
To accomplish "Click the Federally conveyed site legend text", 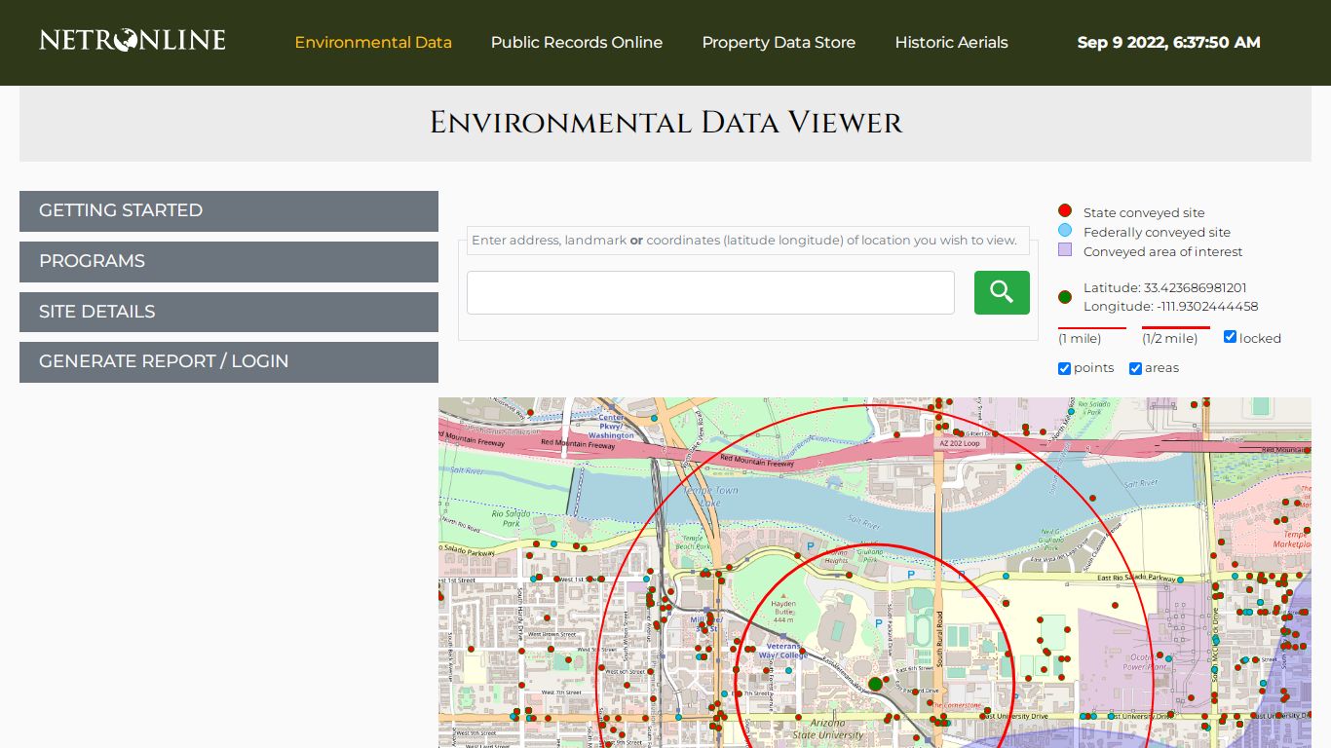I will 1157,232.
